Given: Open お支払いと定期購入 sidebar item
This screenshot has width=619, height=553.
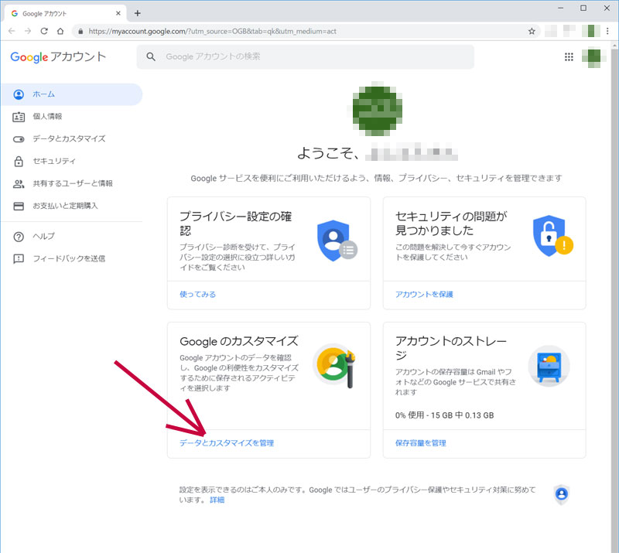Looking at the screenshot, I should [x=65, y=207].
